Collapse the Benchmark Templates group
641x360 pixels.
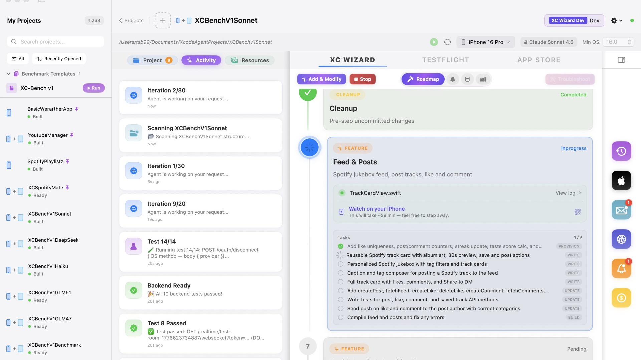[x=8, y=74]
